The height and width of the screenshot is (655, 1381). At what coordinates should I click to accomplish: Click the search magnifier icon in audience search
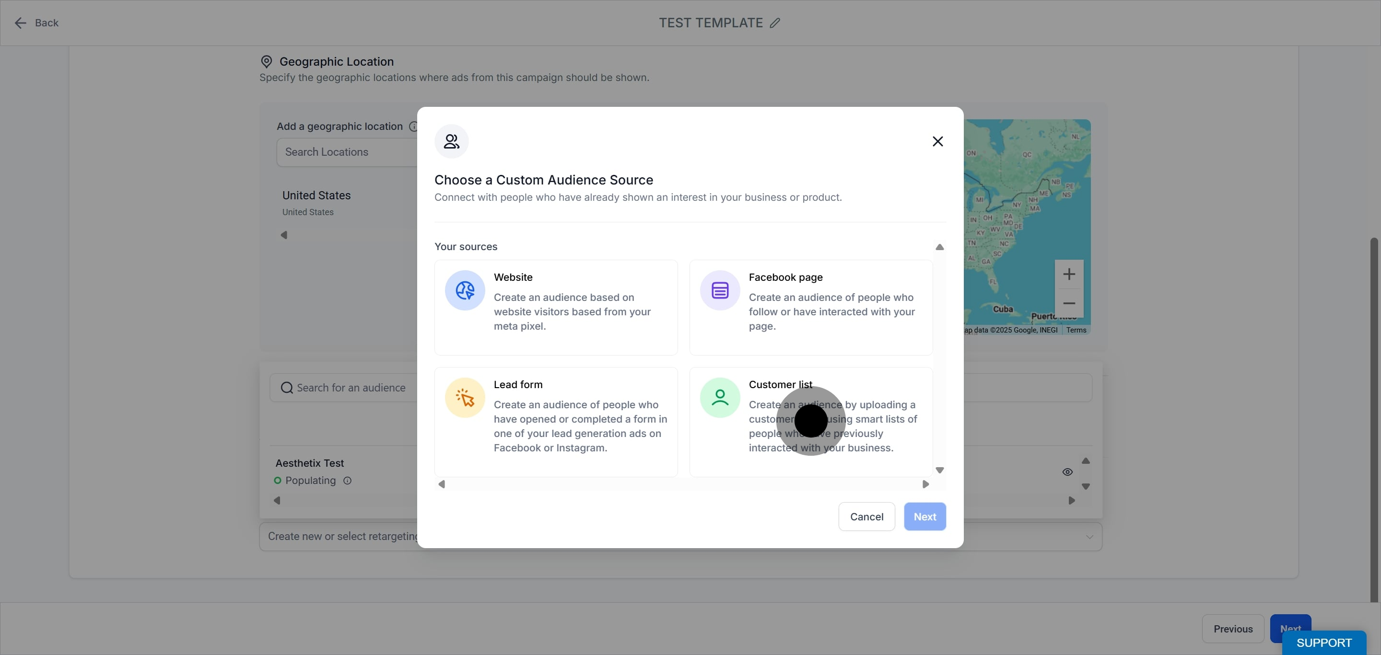tap(287, 388)
